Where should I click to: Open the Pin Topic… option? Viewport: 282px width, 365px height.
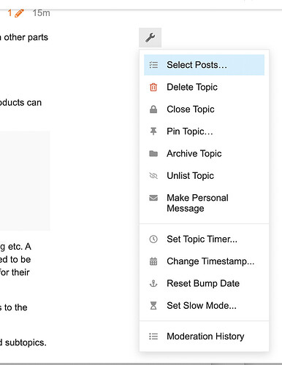tap(204, 131)
